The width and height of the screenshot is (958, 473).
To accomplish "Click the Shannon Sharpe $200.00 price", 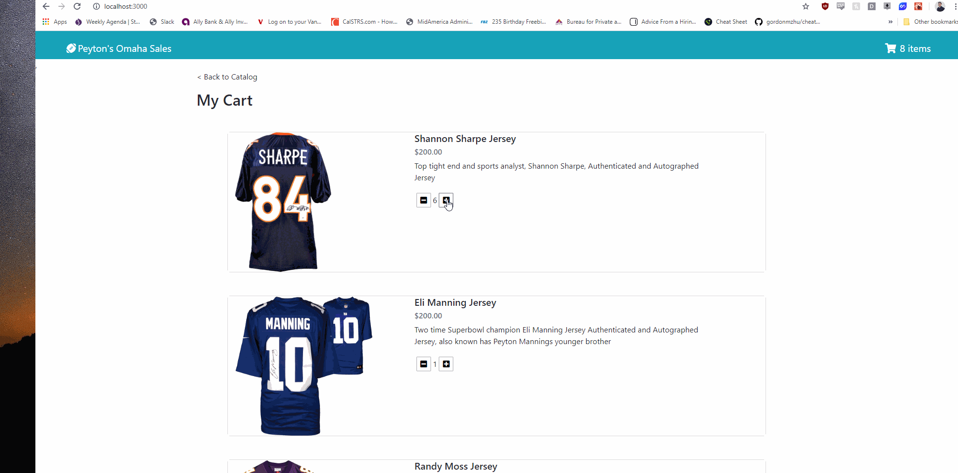I will [428, 152].
